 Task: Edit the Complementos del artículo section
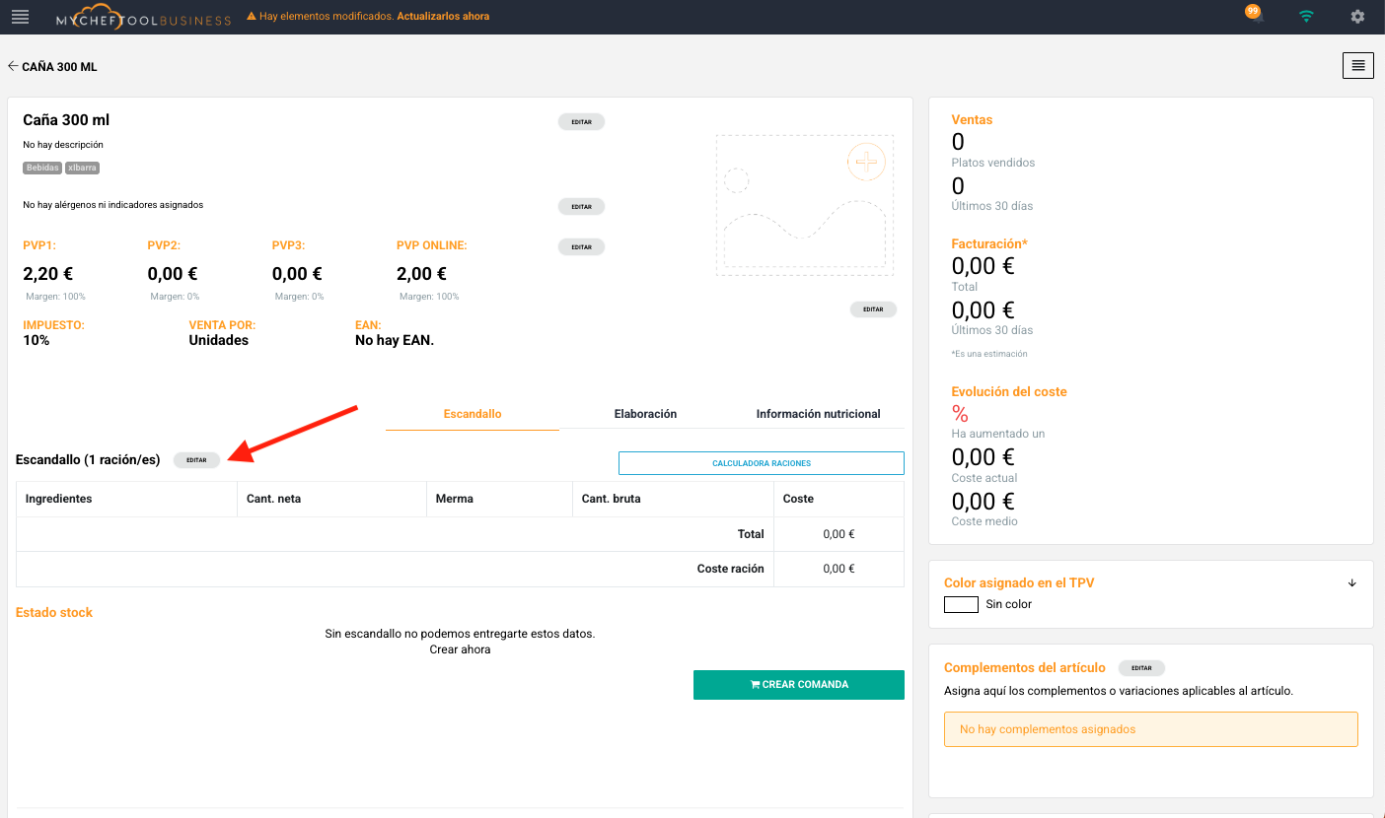point(1141,668)
